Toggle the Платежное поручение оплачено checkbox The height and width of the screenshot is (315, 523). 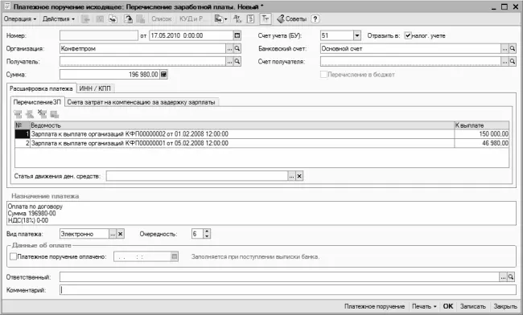click(x=14, y=256)
